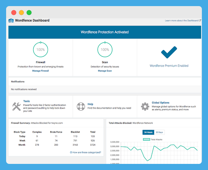Click the 3,500,000 axis label
The width and height of the screenshot is (208, 170).
pos(115,142)
